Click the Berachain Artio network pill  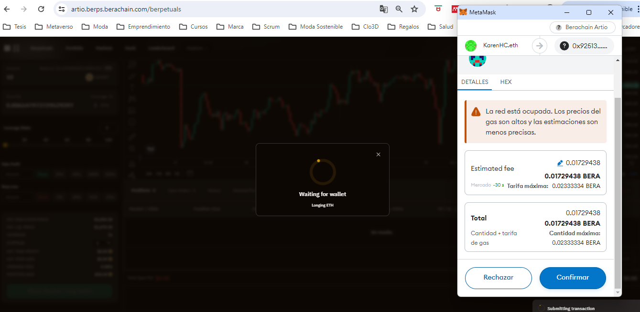click(582, 27)
